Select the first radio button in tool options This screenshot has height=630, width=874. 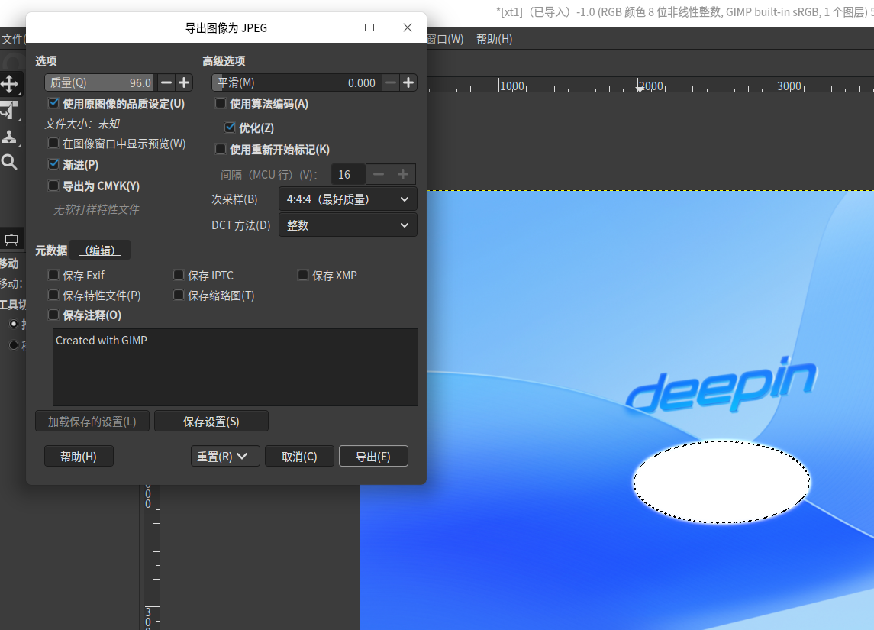14,324
